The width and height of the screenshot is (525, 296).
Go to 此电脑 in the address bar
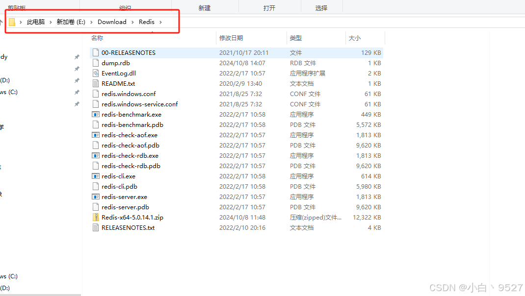(36, 22)
